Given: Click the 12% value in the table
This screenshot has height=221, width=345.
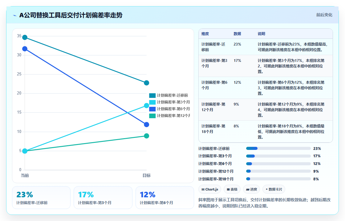Looking at the screenshot, I should coord(237,82).
